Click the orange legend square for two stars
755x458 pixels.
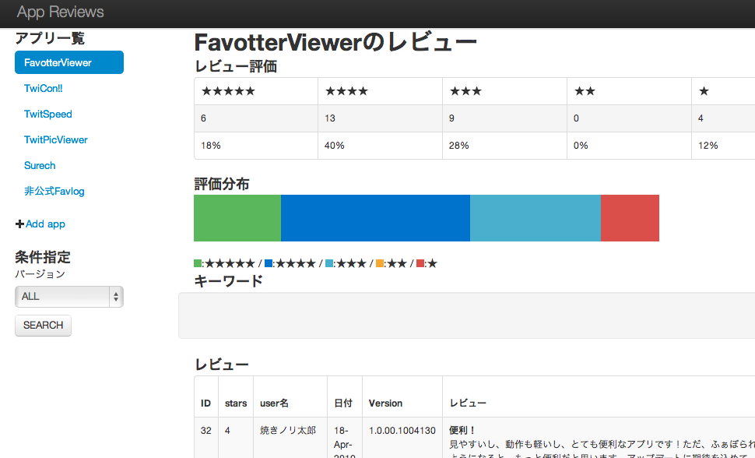coord(380,263)
